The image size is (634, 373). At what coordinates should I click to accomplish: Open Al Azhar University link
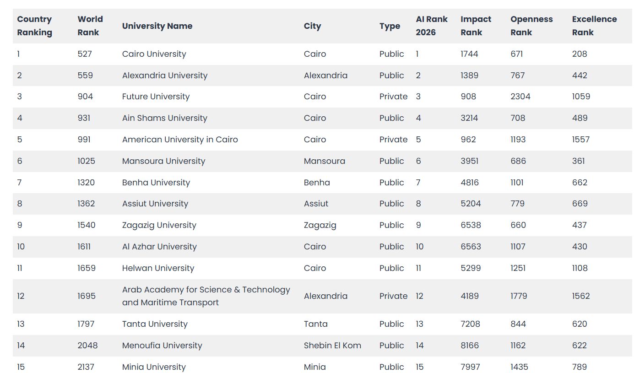(159, 247)
